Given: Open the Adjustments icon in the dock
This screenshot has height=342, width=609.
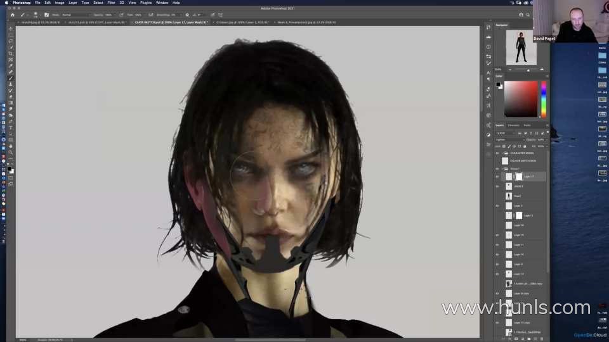Looking at the screenshot, I should tap(488, 135).
